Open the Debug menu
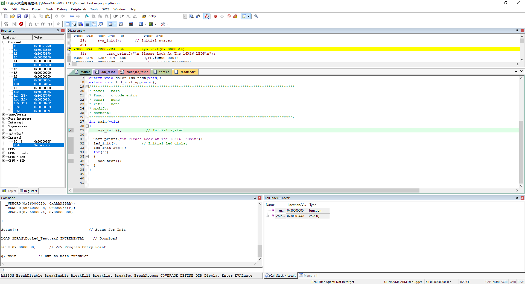The height and width of the screenshot is (284, 525). point(62,9)
